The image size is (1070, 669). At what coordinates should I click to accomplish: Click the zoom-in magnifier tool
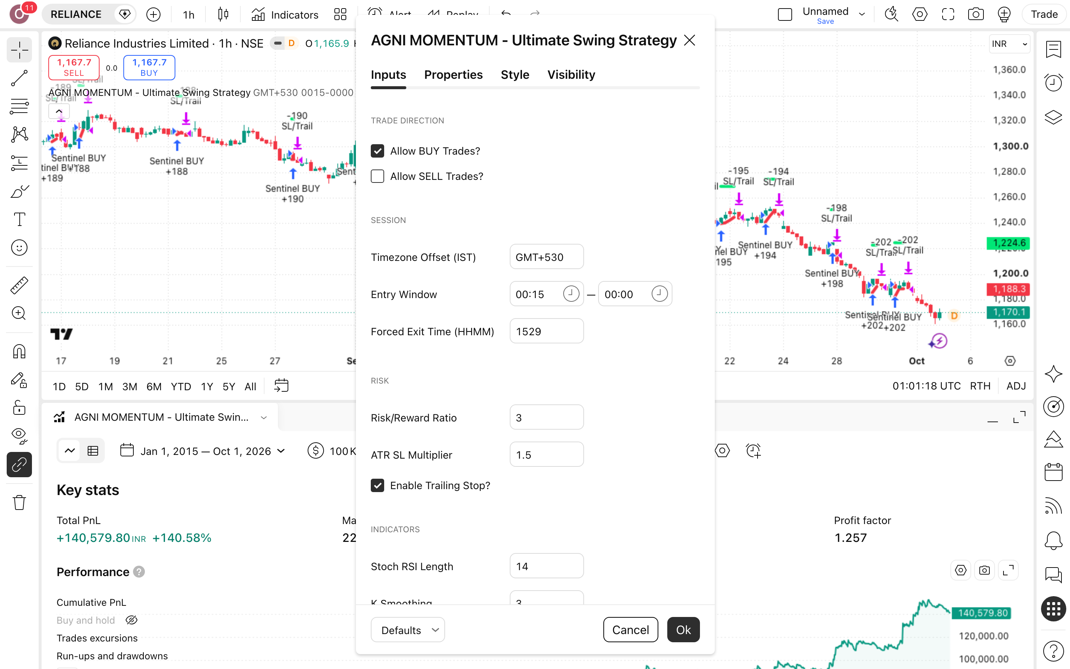point(19,313)
